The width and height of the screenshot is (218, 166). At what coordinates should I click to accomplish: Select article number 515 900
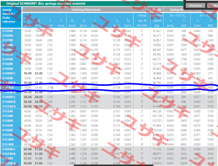(8, 144)
